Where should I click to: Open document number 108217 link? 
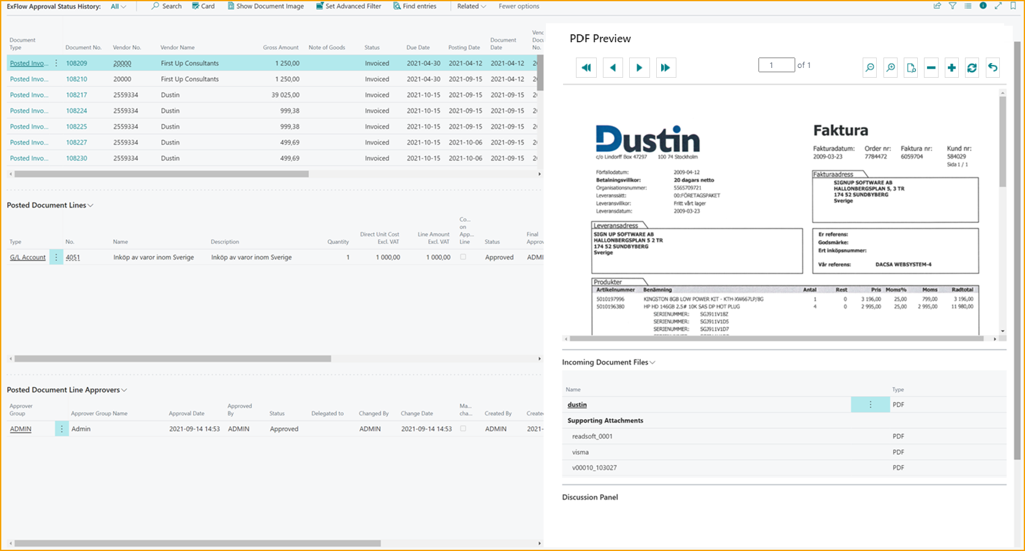(77, 95)
